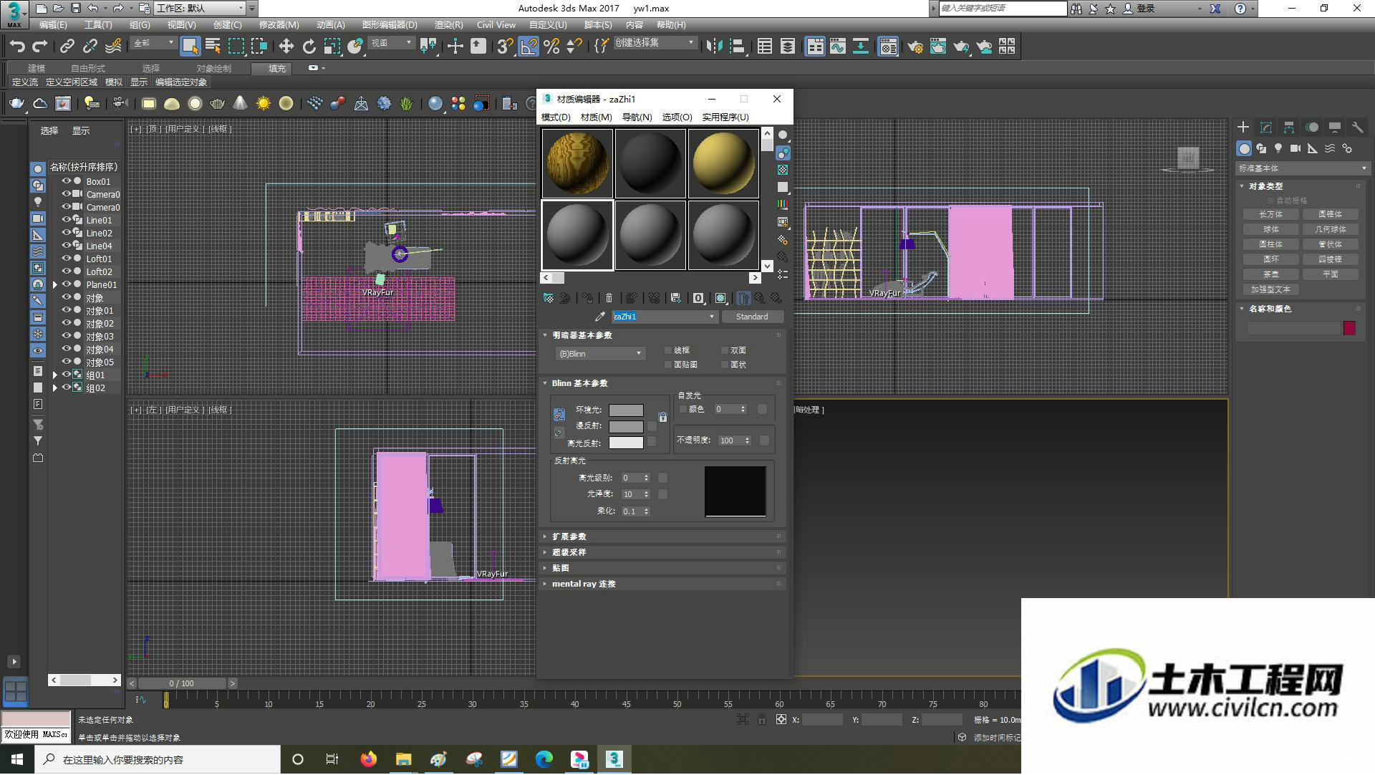Expand the 组01 tree node

coord(55,375)
